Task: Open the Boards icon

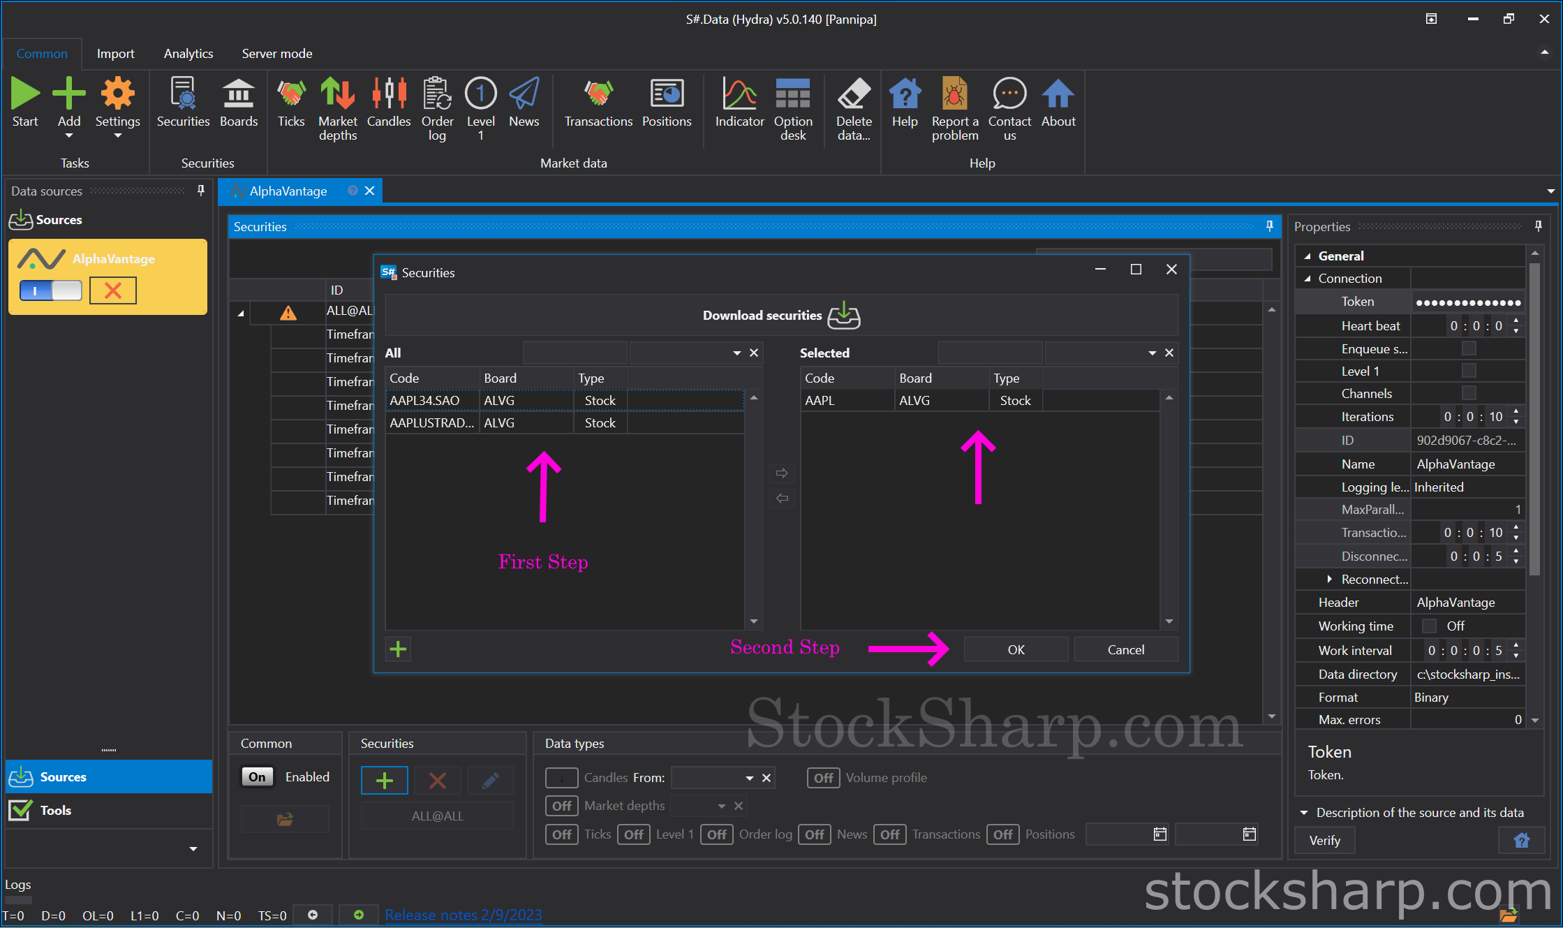Action: [239, 94]
